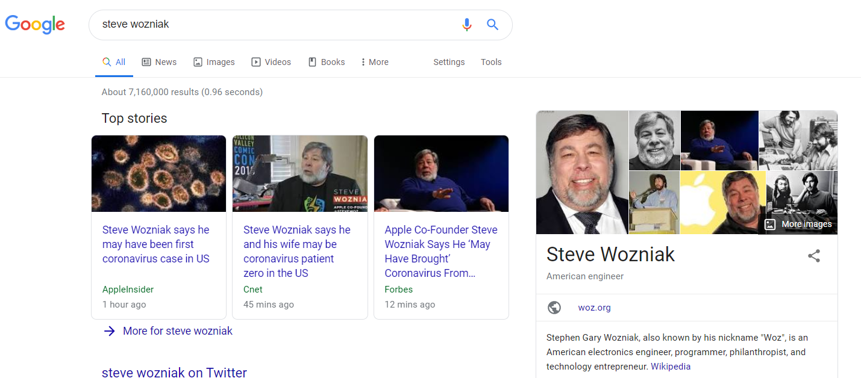Click the Cnet story Comic Con thumbnail
Screen dimensions: 861x378
(300, 173)
